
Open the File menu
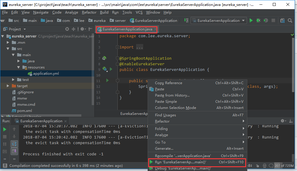[5, 12]
